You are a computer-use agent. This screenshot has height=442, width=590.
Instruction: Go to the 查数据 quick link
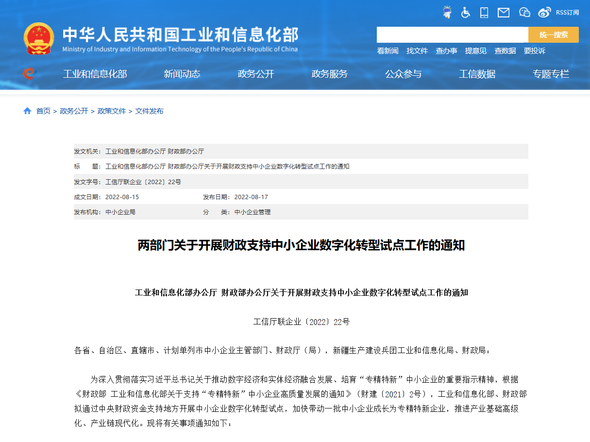pos(505,51)
